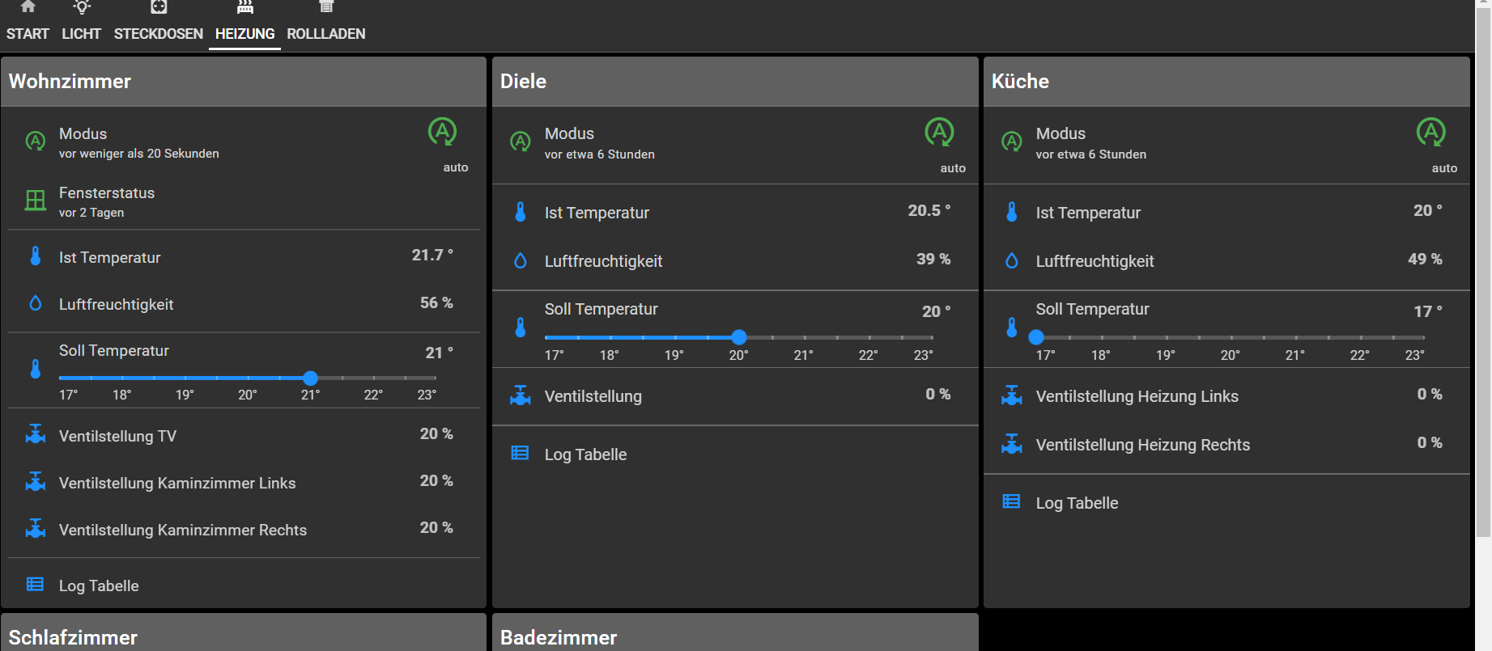Image resolution: width=1492 pixels, height=651 pixels.
Task: Click the Diele Ventilstellung 0 % value
Action: click(x=938, y=394)
